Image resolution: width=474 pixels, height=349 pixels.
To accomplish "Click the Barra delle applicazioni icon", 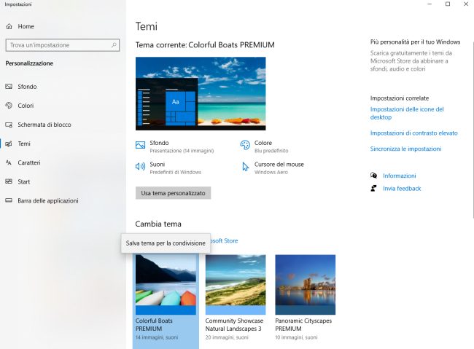I will point(9,200).
